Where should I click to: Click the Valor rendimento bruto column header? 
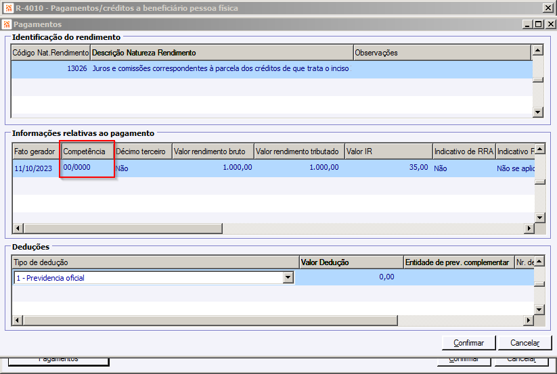(x=213, y=151)
